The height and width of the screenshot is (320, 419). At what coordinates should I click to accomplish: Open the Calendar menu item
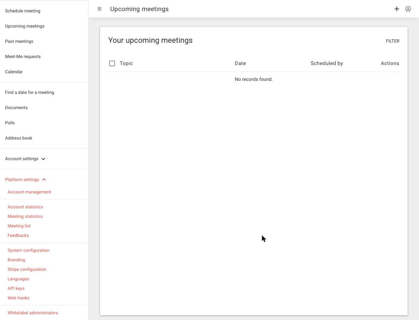coord(14,72)
